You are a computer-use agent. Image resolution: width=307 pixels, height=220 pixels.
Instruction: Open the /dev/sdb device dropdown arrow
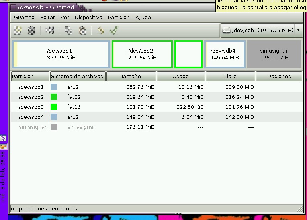(x=299, y=30)
